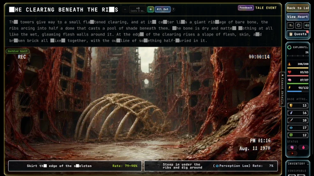Image resolution: width=314 pixels, height=176 pixels.
Task: Select the shield attribute showing 13
Action: (x=298, y=106)
